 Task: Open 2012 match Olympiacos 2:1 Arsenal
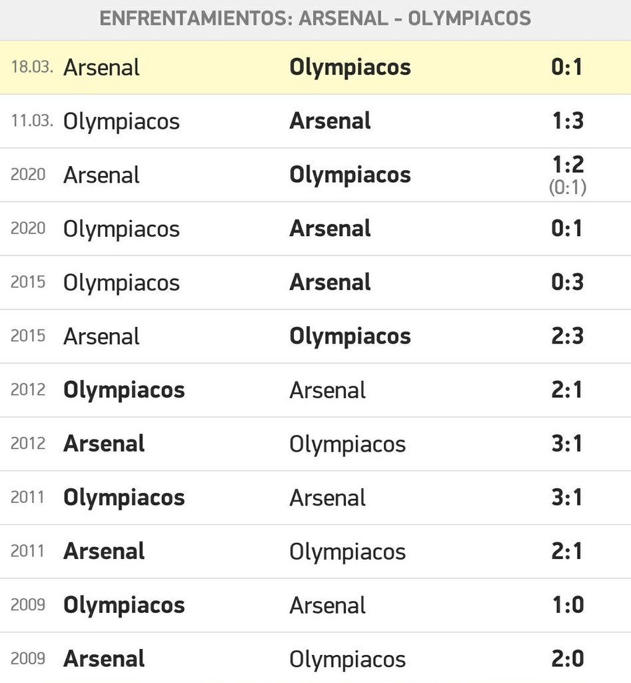click(315, 390)
